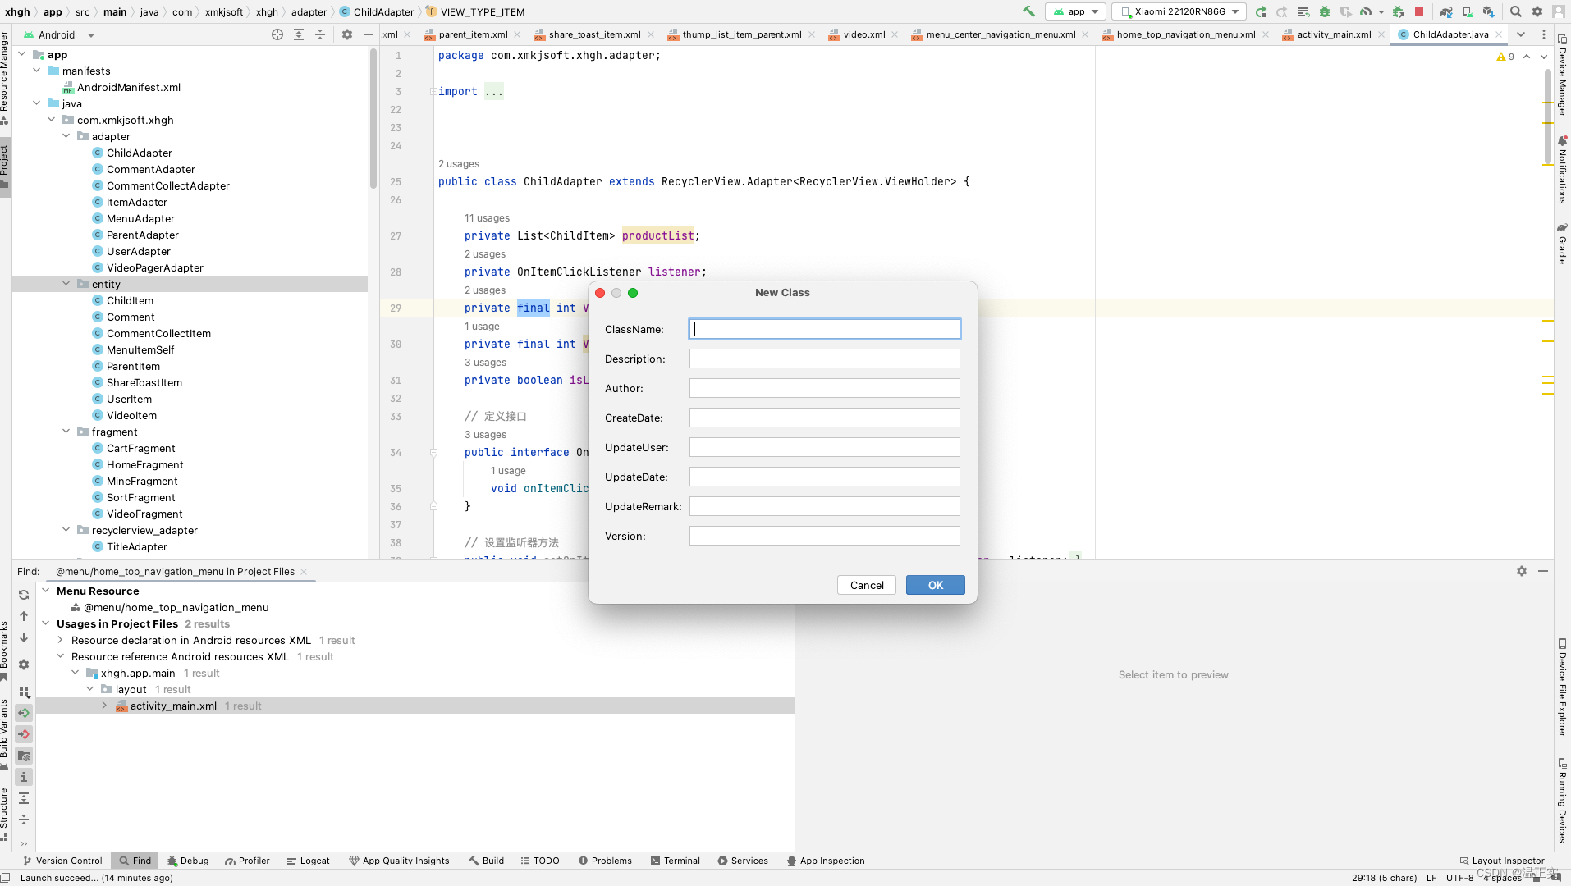
Task: Open the app run configuration dropdown
Action: coord(1075,11)
